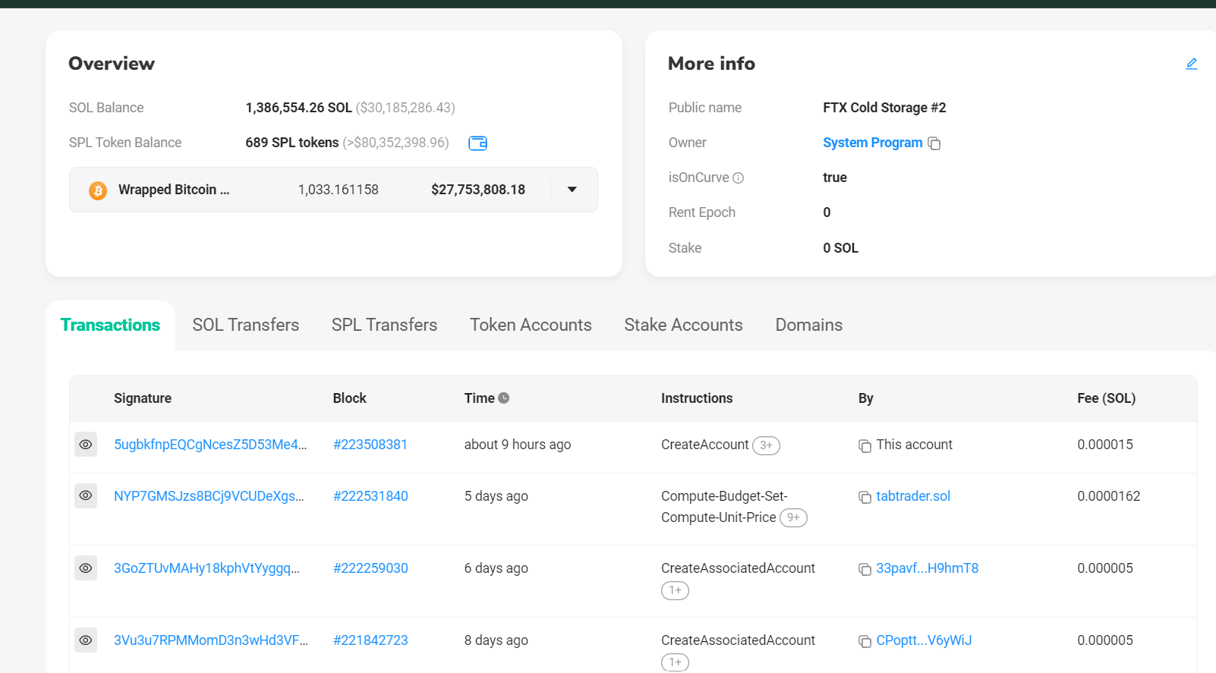This screenshot has height=673, width=1216.
Task: Expand the 3+ instructions badge for CreateAccount
Action: tap(766, 445)
